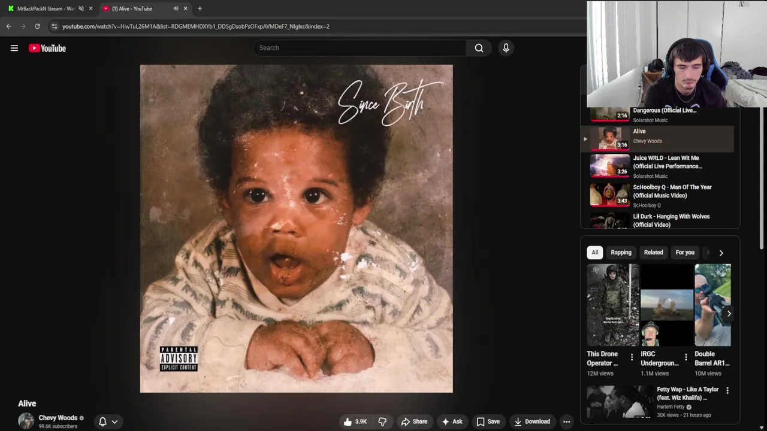Open a new browser tab

pos(200,8)
